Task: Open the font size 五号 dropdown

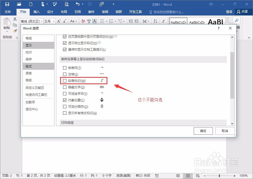Action: (x=53, y=21)
